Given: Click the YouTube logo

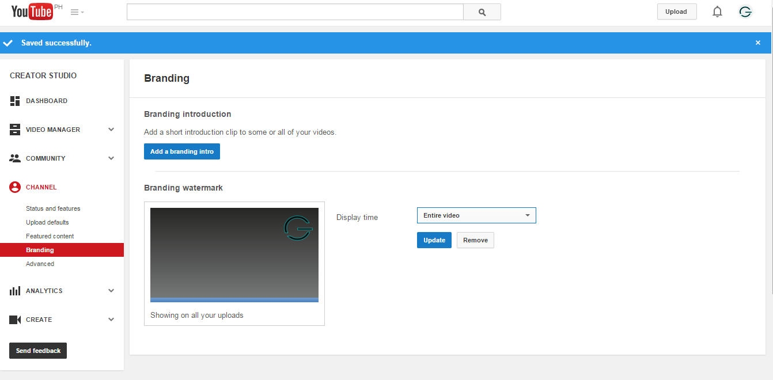Looking at the screenshot, I should pyautogui.click(x=32, y=12).
